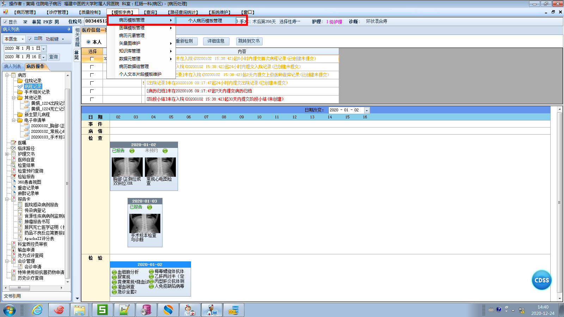Check the row for 24小时内提交入院记录 reminder
This screenshot has height=317, width=564.
[92, 67]
